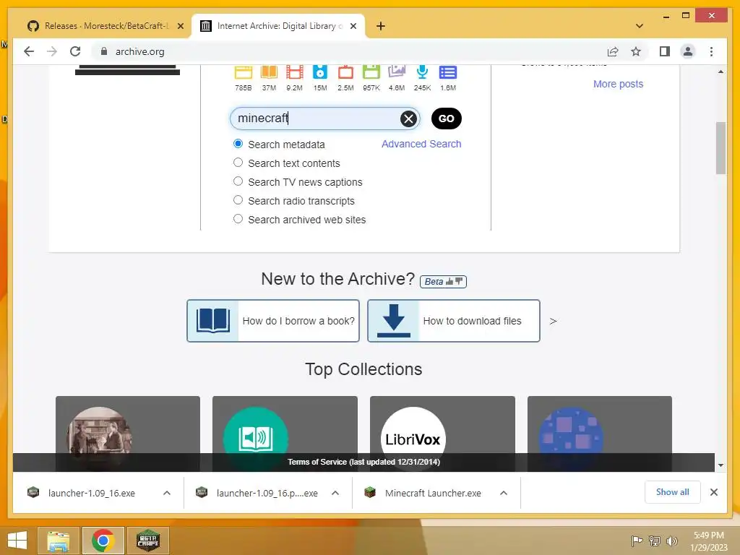Click the page vertical scrollbar thumb

pyautogui.click(x=720, y=148)
